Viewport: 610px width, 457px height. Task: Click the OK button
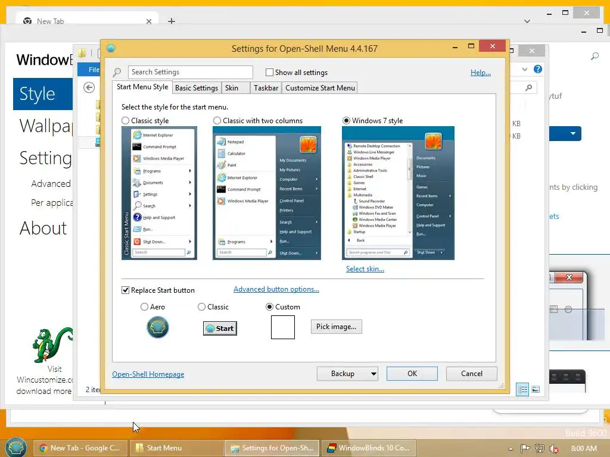click(x=412, y=374)
